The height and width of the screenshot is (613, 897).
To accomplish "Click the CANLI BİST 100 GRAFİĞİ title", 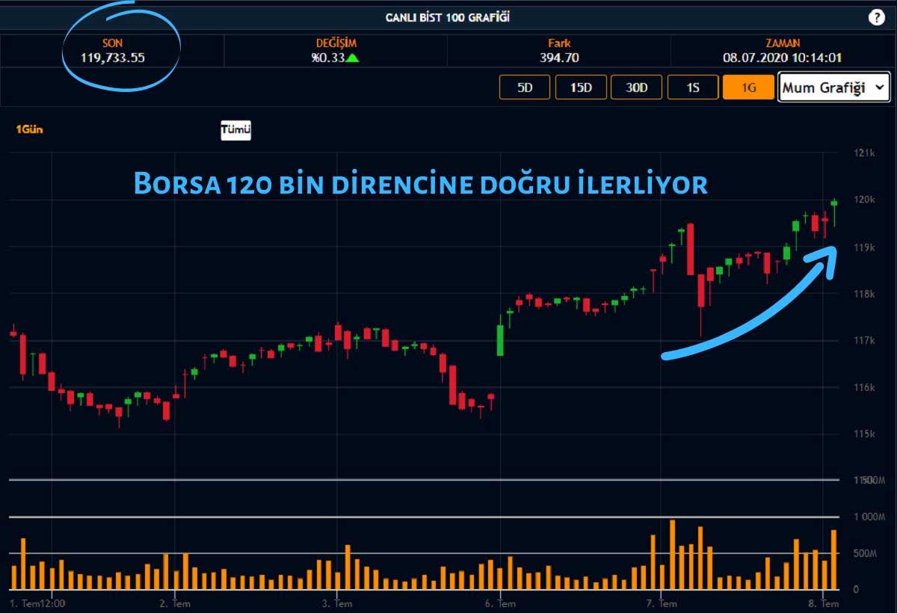I will tap(448, 17).
